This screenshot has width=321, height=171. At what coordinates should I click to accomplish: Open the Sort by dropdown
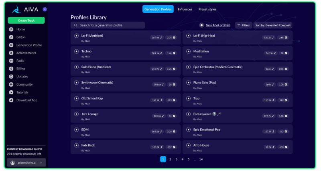(x=272, y=25)
